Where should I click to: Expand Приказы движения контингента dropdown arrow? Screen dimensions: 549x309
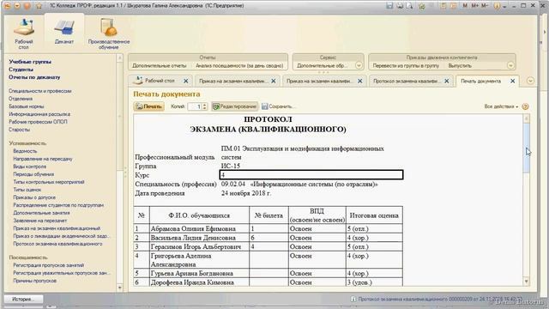click(x=510, y=65)
